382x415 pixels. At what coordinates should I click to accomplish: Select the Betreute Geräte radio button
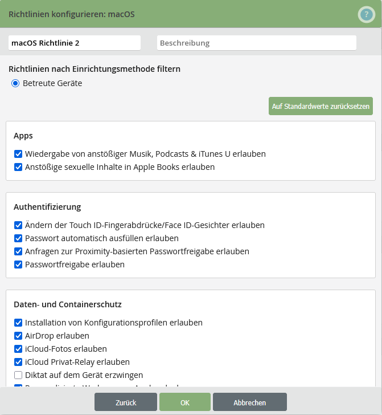coord(15,83)
